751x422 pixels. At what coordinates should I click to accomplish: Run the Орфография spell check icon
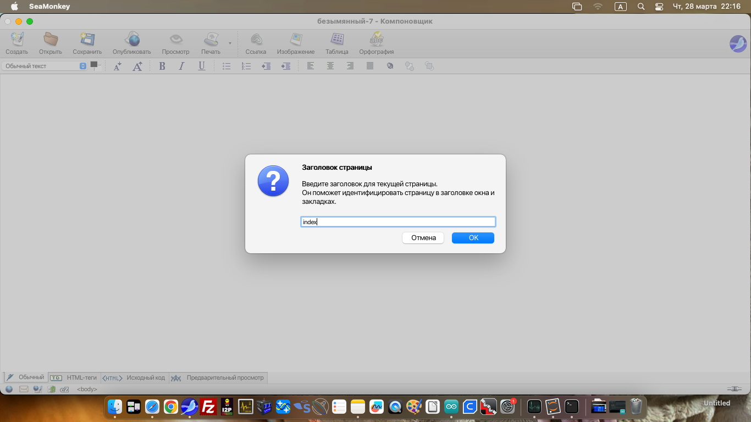click(377, 40)
